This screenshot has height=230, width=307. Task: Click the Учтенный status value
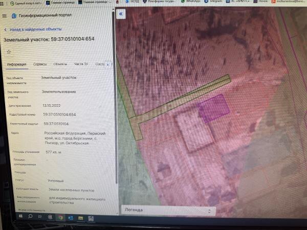[x=56, y=181]
